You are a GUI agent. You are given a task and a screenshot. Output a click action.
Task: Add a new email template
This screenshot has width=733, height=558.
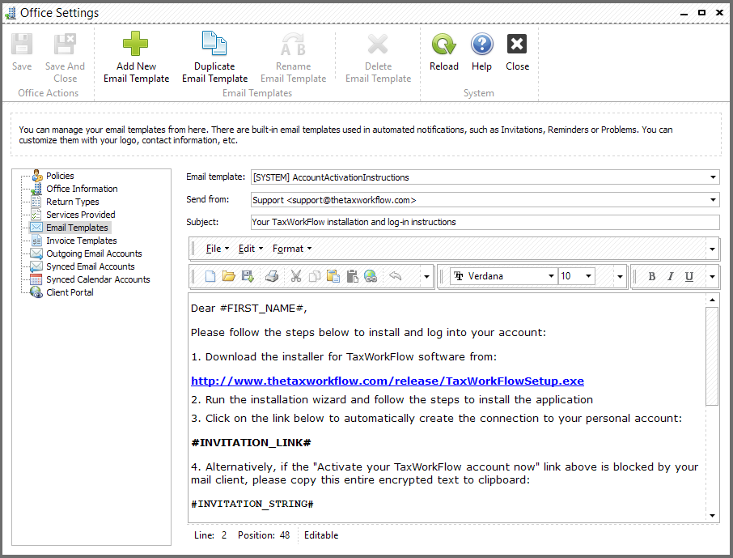[x=136, y=58]
